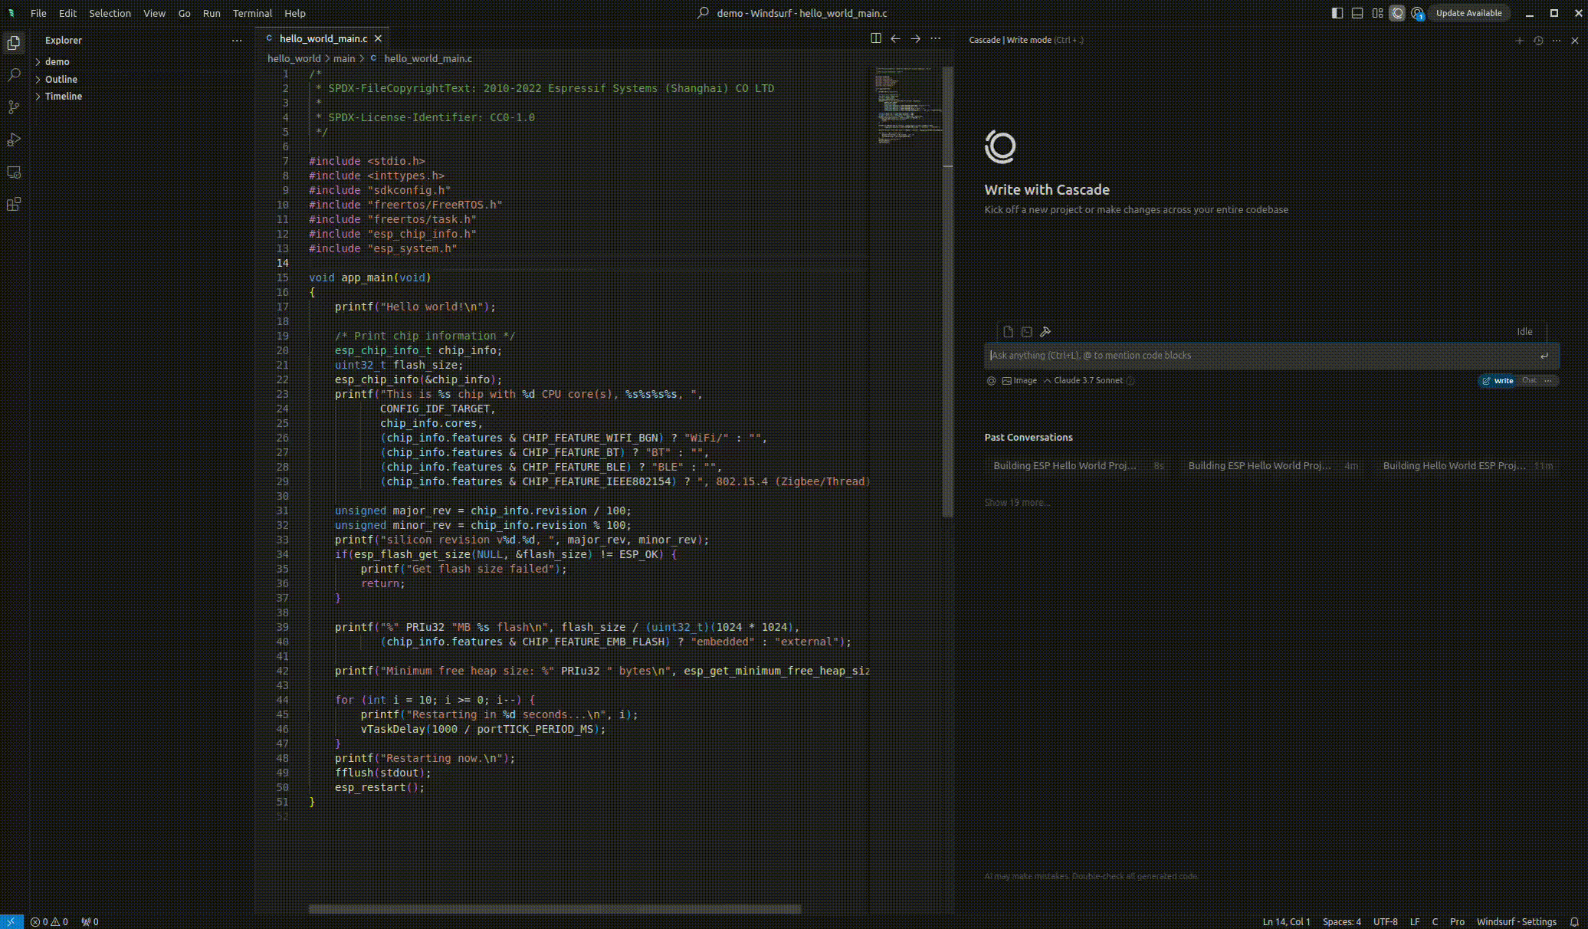Start a new Cascade conversation
The image size is (1588, 929).
1519,41
